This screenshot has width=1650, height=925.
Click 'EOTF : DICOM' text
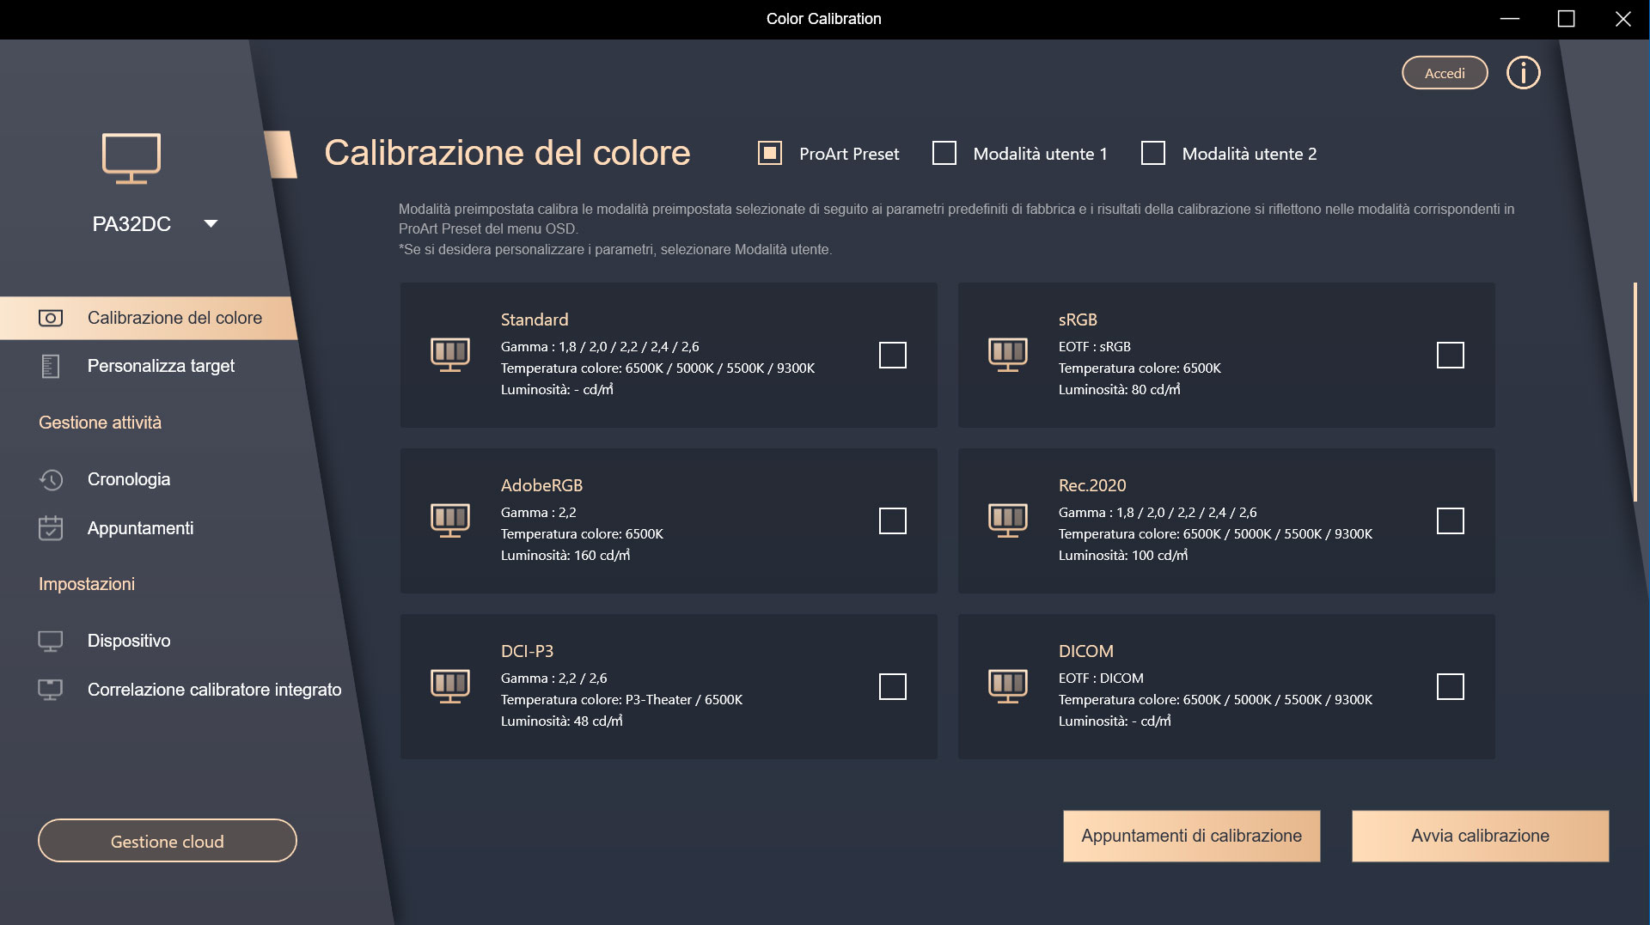click(x=1101, y=678)
